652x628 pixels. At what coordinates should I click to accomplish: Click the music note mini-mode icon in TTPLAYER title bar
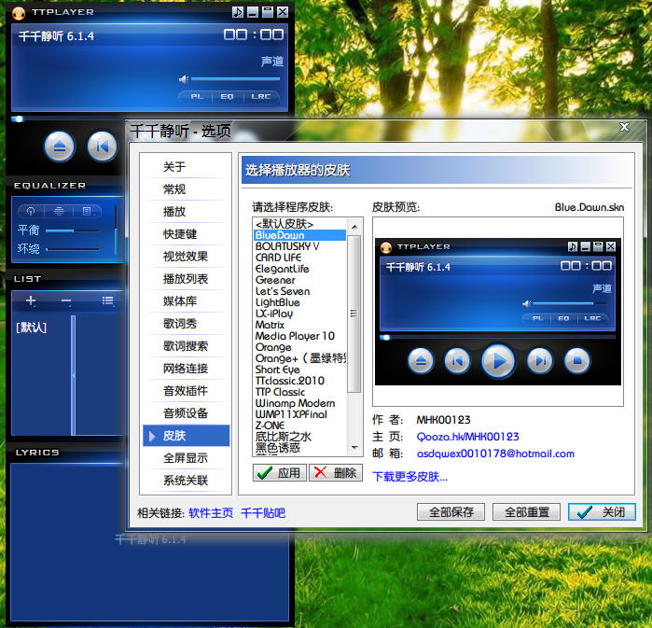click(238, 12)
